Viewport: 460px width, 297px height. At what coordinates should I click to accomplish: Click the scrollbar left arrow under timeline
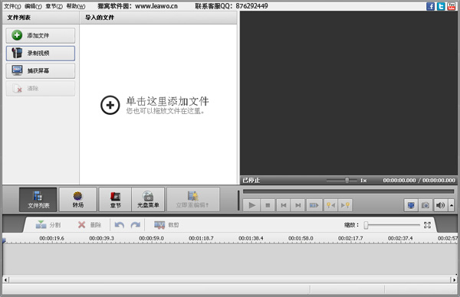5,279
